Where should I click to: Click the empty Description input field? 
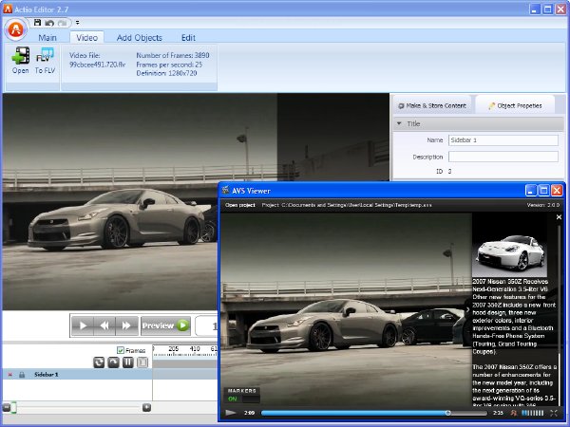(503, 157)
